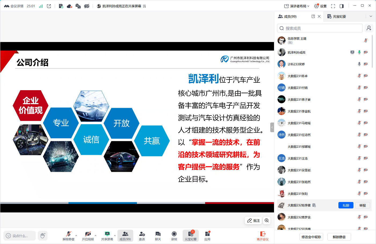Click the 凯泽利孙成雨正在共享屏幕 sharing label
The width and height of the screenshot is (376, 244).
pos(122,6)
